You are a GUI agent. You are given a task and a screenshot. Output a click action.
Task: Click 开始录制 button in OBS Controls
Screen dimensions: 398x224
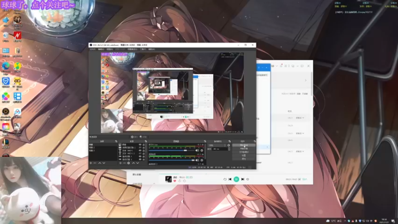244,148
